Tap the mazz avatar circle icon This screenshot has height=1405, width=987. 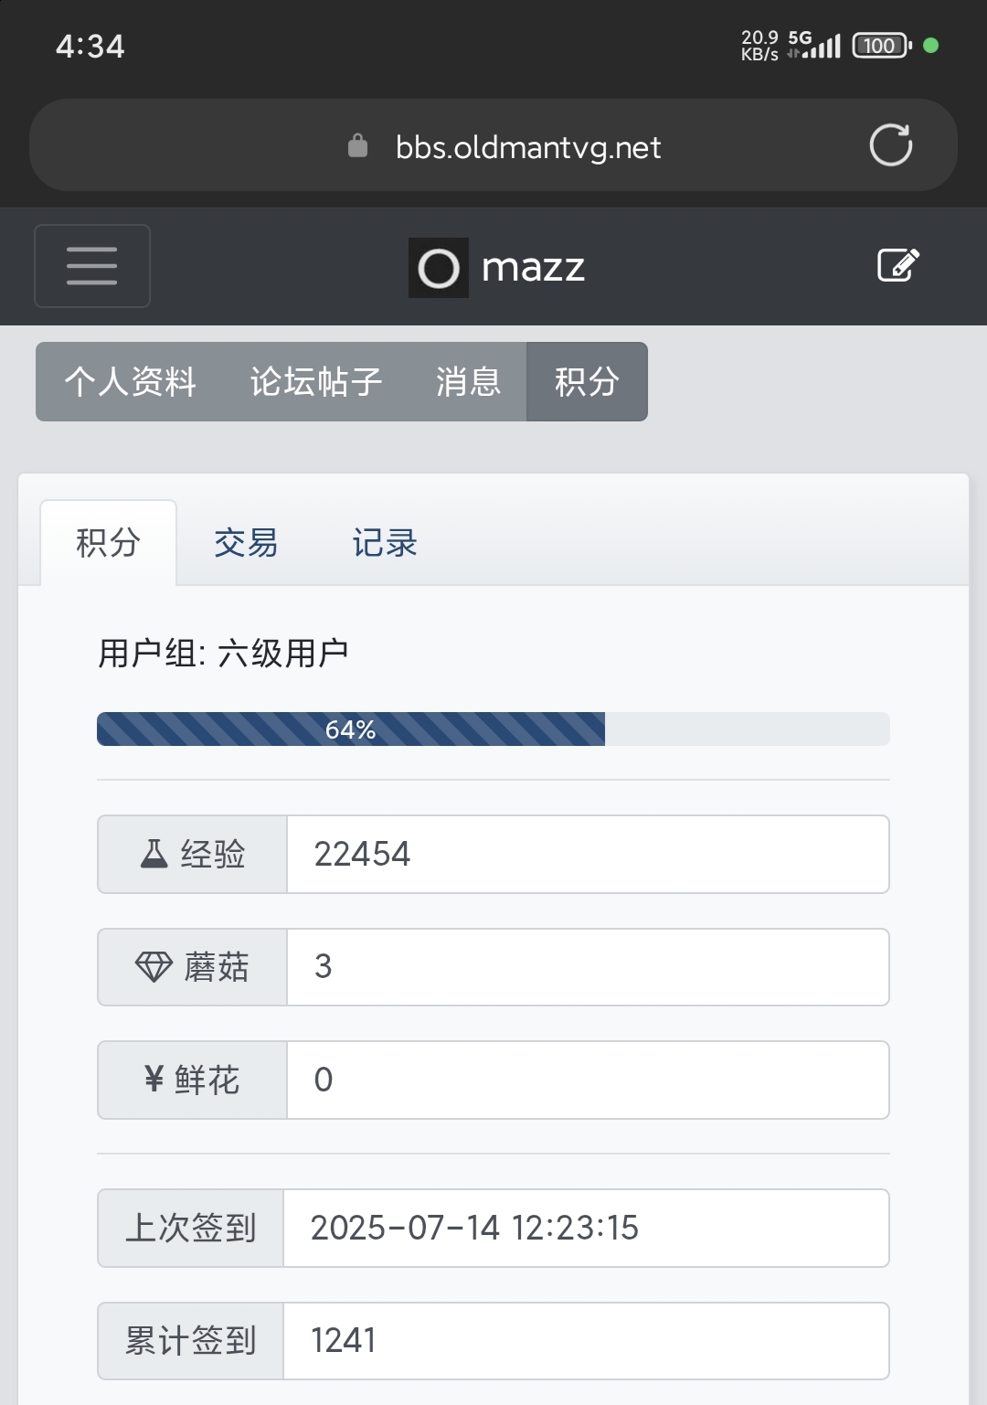point(439,268)
